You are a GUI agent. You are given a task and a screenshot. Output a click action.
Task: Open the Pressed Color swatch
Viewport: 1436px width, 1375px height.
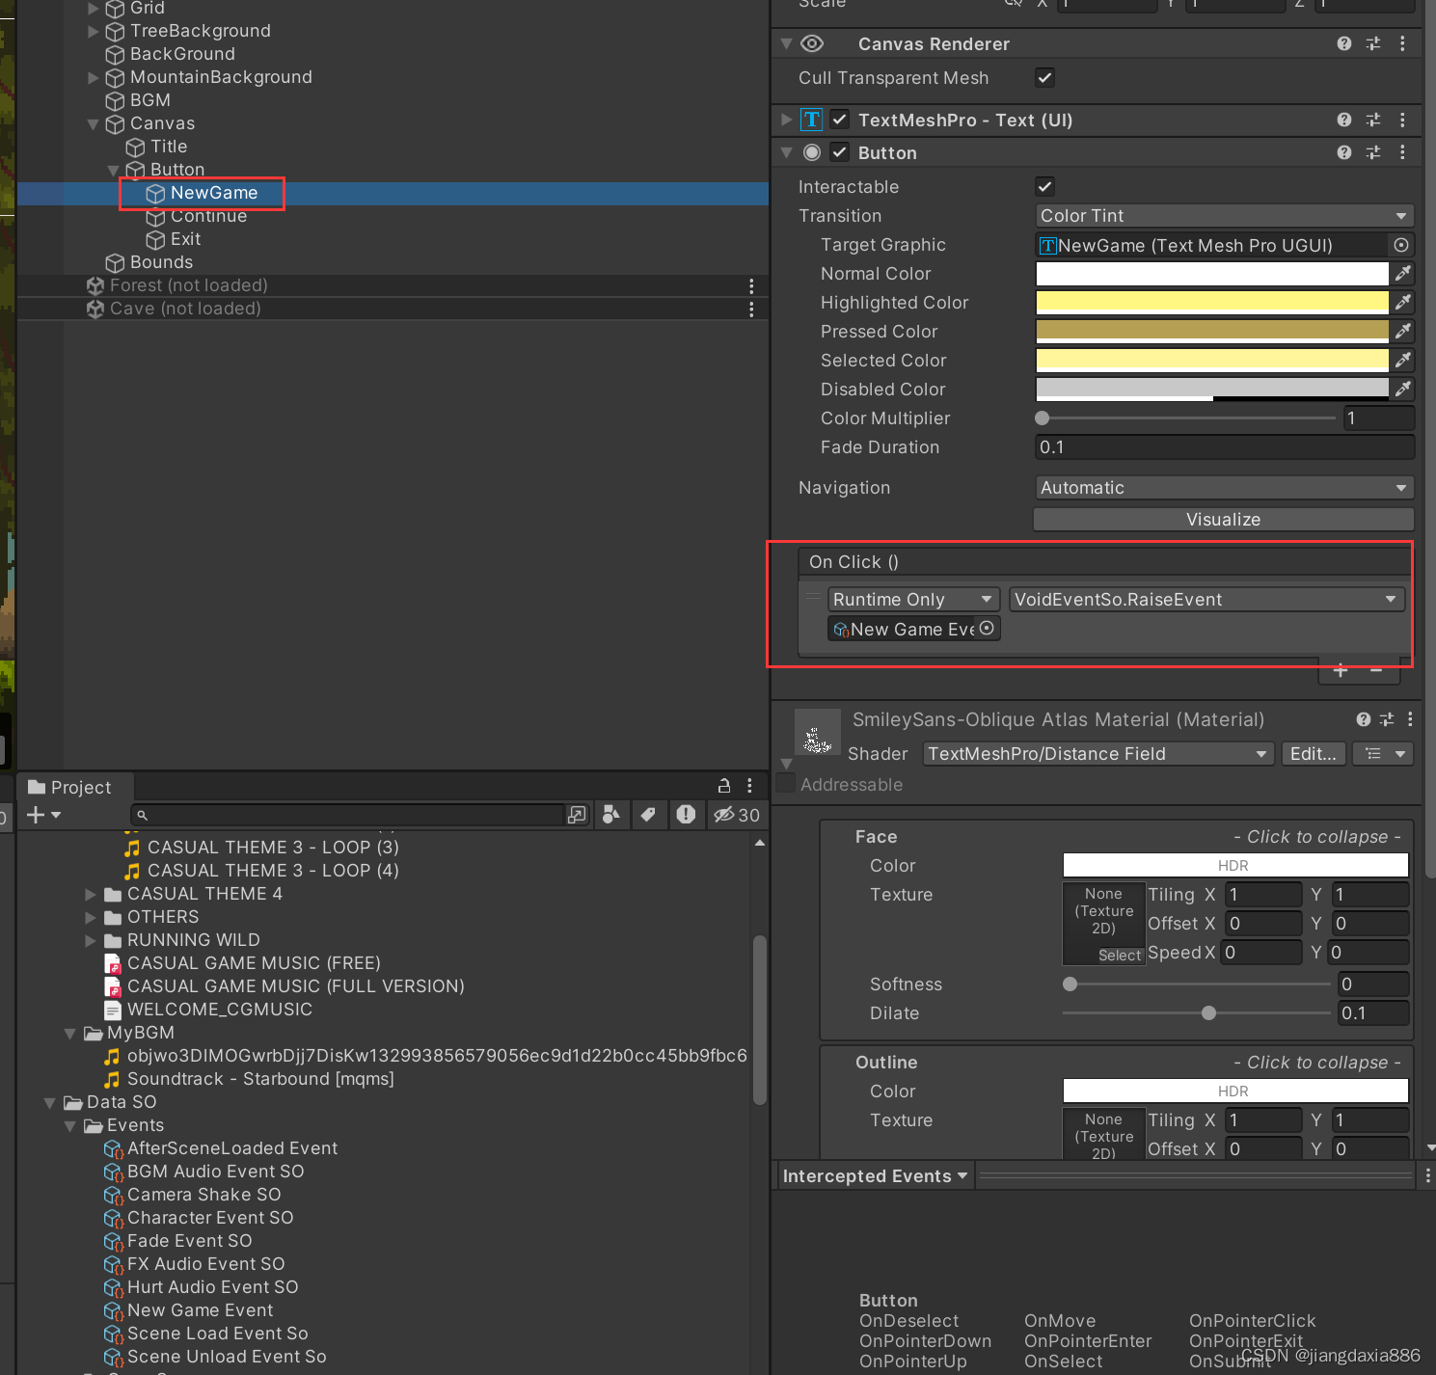click(1212, 332)
